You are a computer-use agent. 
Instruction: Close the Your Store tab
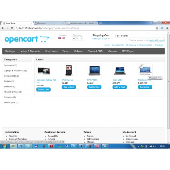[31, 23]
